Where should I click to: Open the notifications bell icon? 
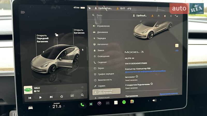pos(165,16)
